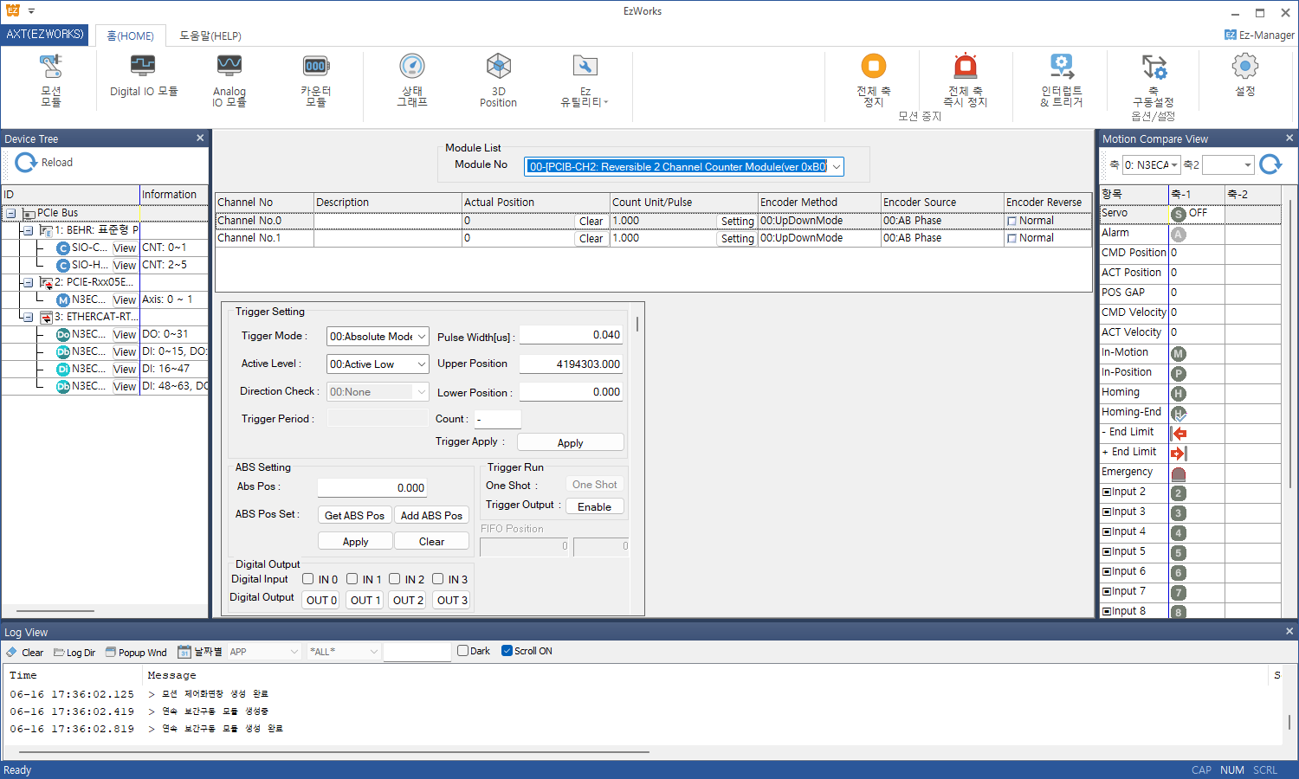Toggle the Input 2 collapse box
This screenshot has width=1299, height=779.
(x=1106, y=493)
